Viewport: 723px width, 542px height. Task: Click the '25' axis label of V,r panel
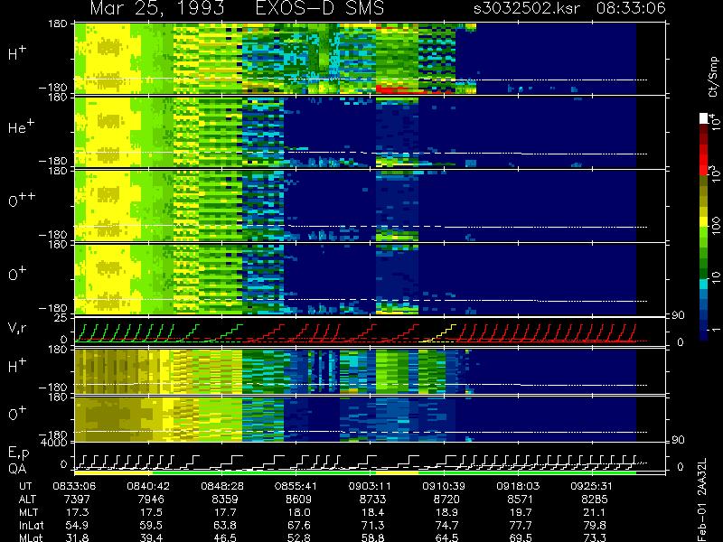[x=61, y=318]
